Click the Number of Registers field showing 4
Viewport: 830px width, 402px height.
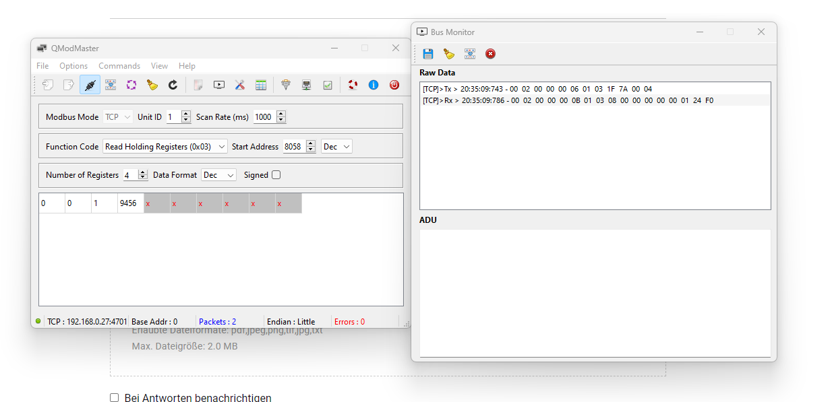130,175
